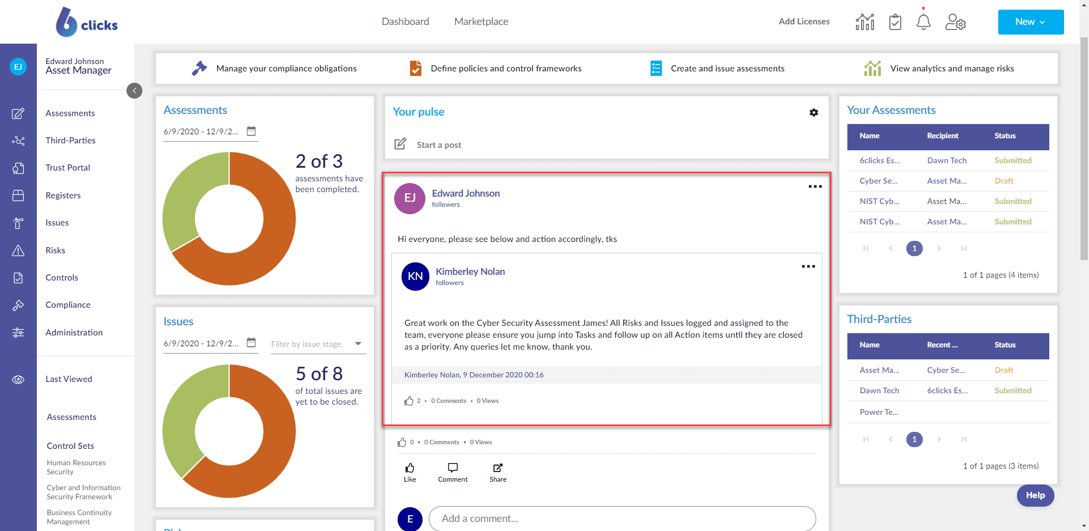Expand the New button dropdown
This screenshot has height=531, width=1089.
pos(1031,22)
